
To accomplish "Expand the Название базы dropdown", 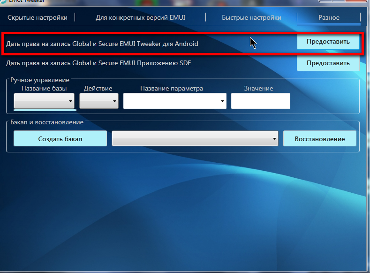I will [44, 101].
